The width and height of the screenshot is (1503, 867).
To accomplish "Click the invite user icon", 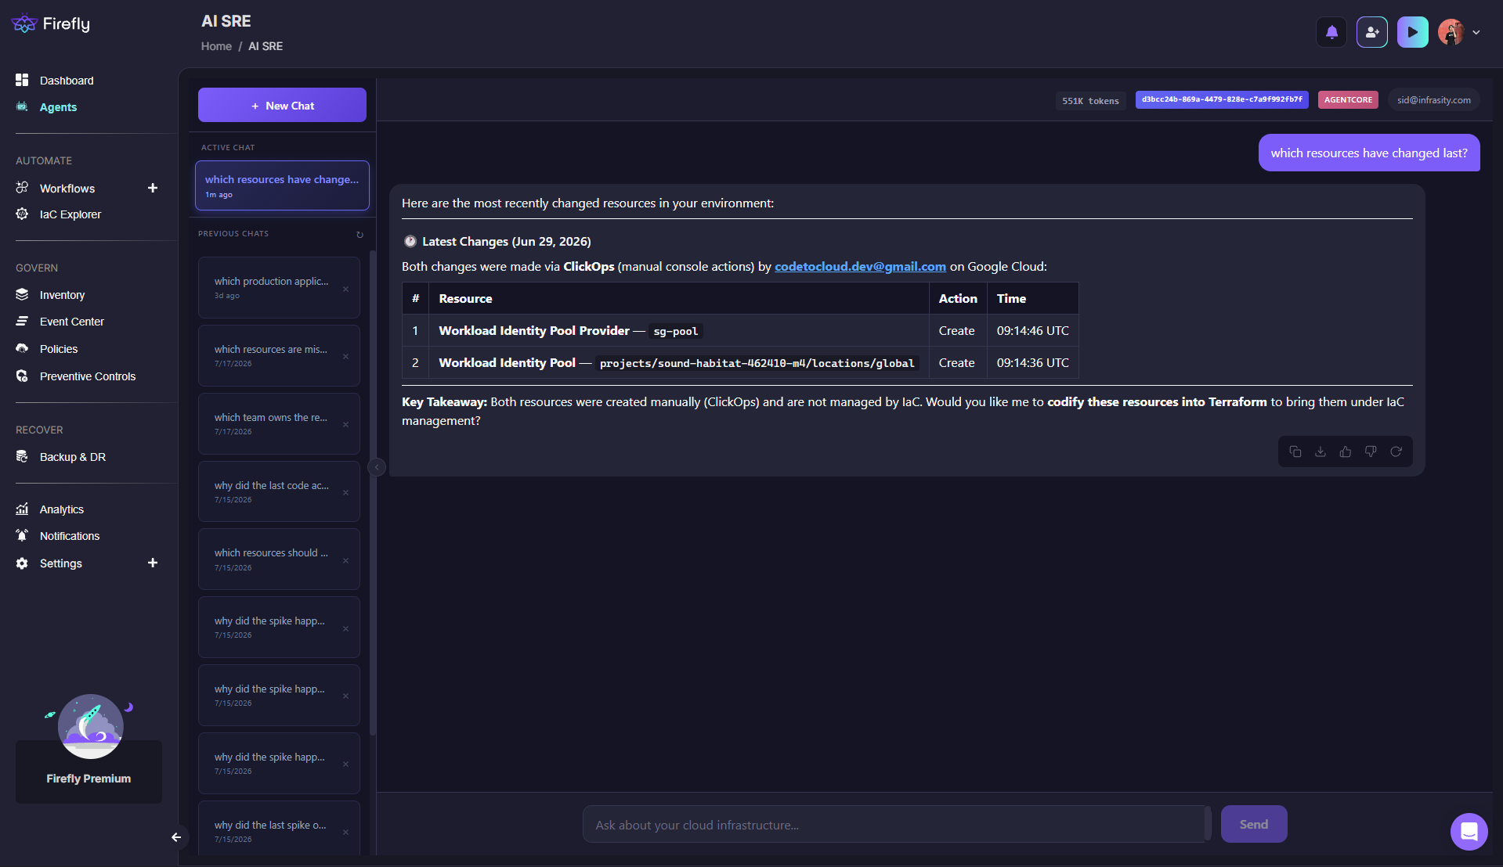I will 1372,33.
